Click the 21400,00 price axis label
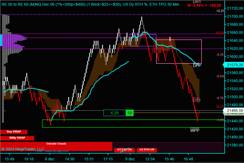The width and height of the screenshot is (244, 163). pyautogui.click(x=235, y=137)
